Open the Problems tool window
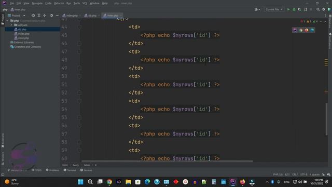Image resolution: width=332 pixels, height=187 pixels. [x=52, y=170]
